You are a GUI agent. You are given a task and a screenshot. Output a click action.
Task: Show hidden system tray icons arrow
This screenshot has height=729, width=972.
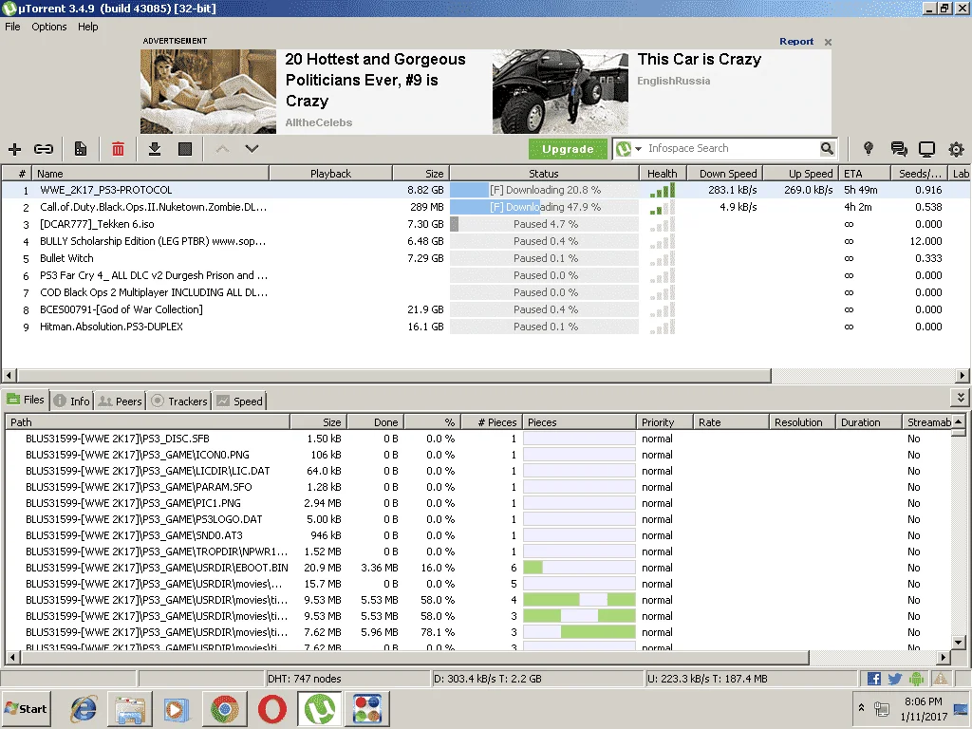[861, 707]
